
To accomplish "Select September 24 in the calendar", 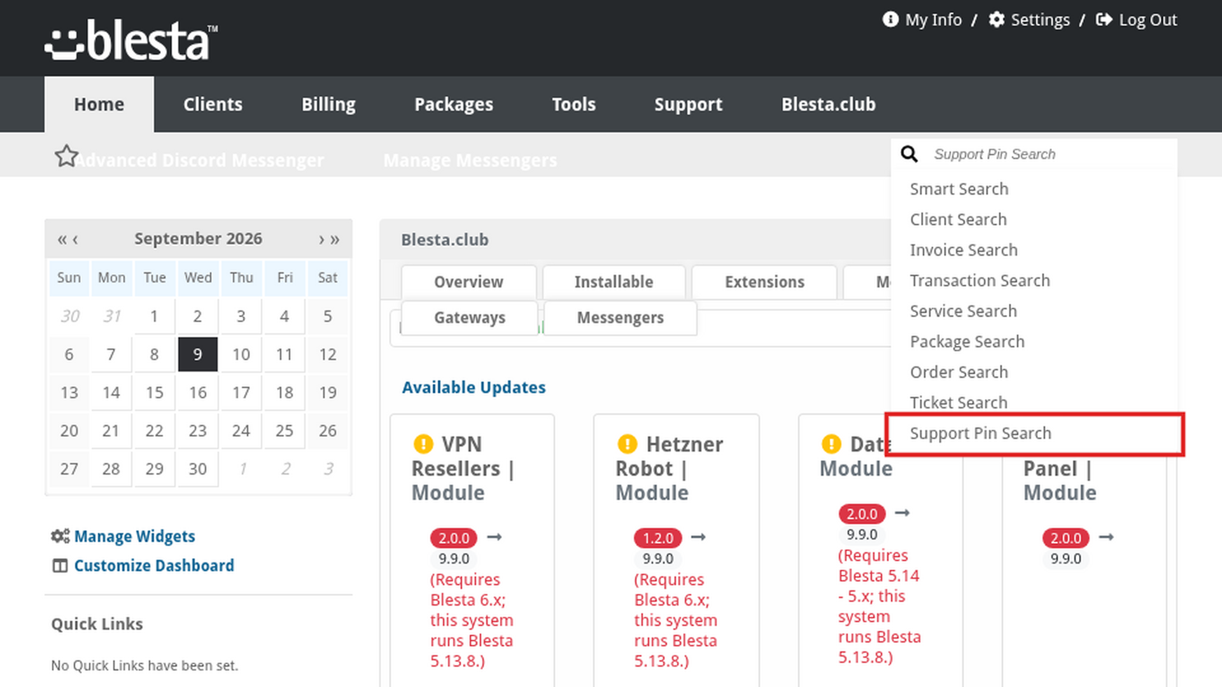I will point(241,431).
